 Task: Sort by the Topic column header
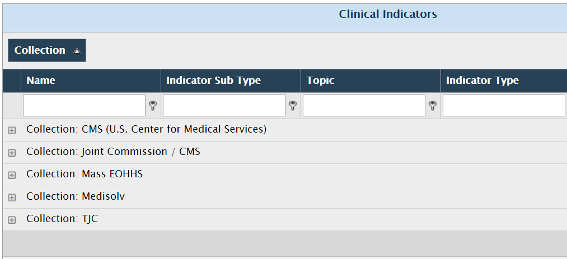(320, 80)
